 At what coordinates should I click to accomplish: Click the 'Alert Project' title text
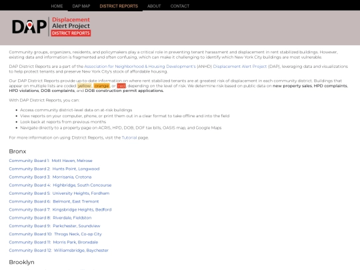pyautogui.click(x=71, y=26)
